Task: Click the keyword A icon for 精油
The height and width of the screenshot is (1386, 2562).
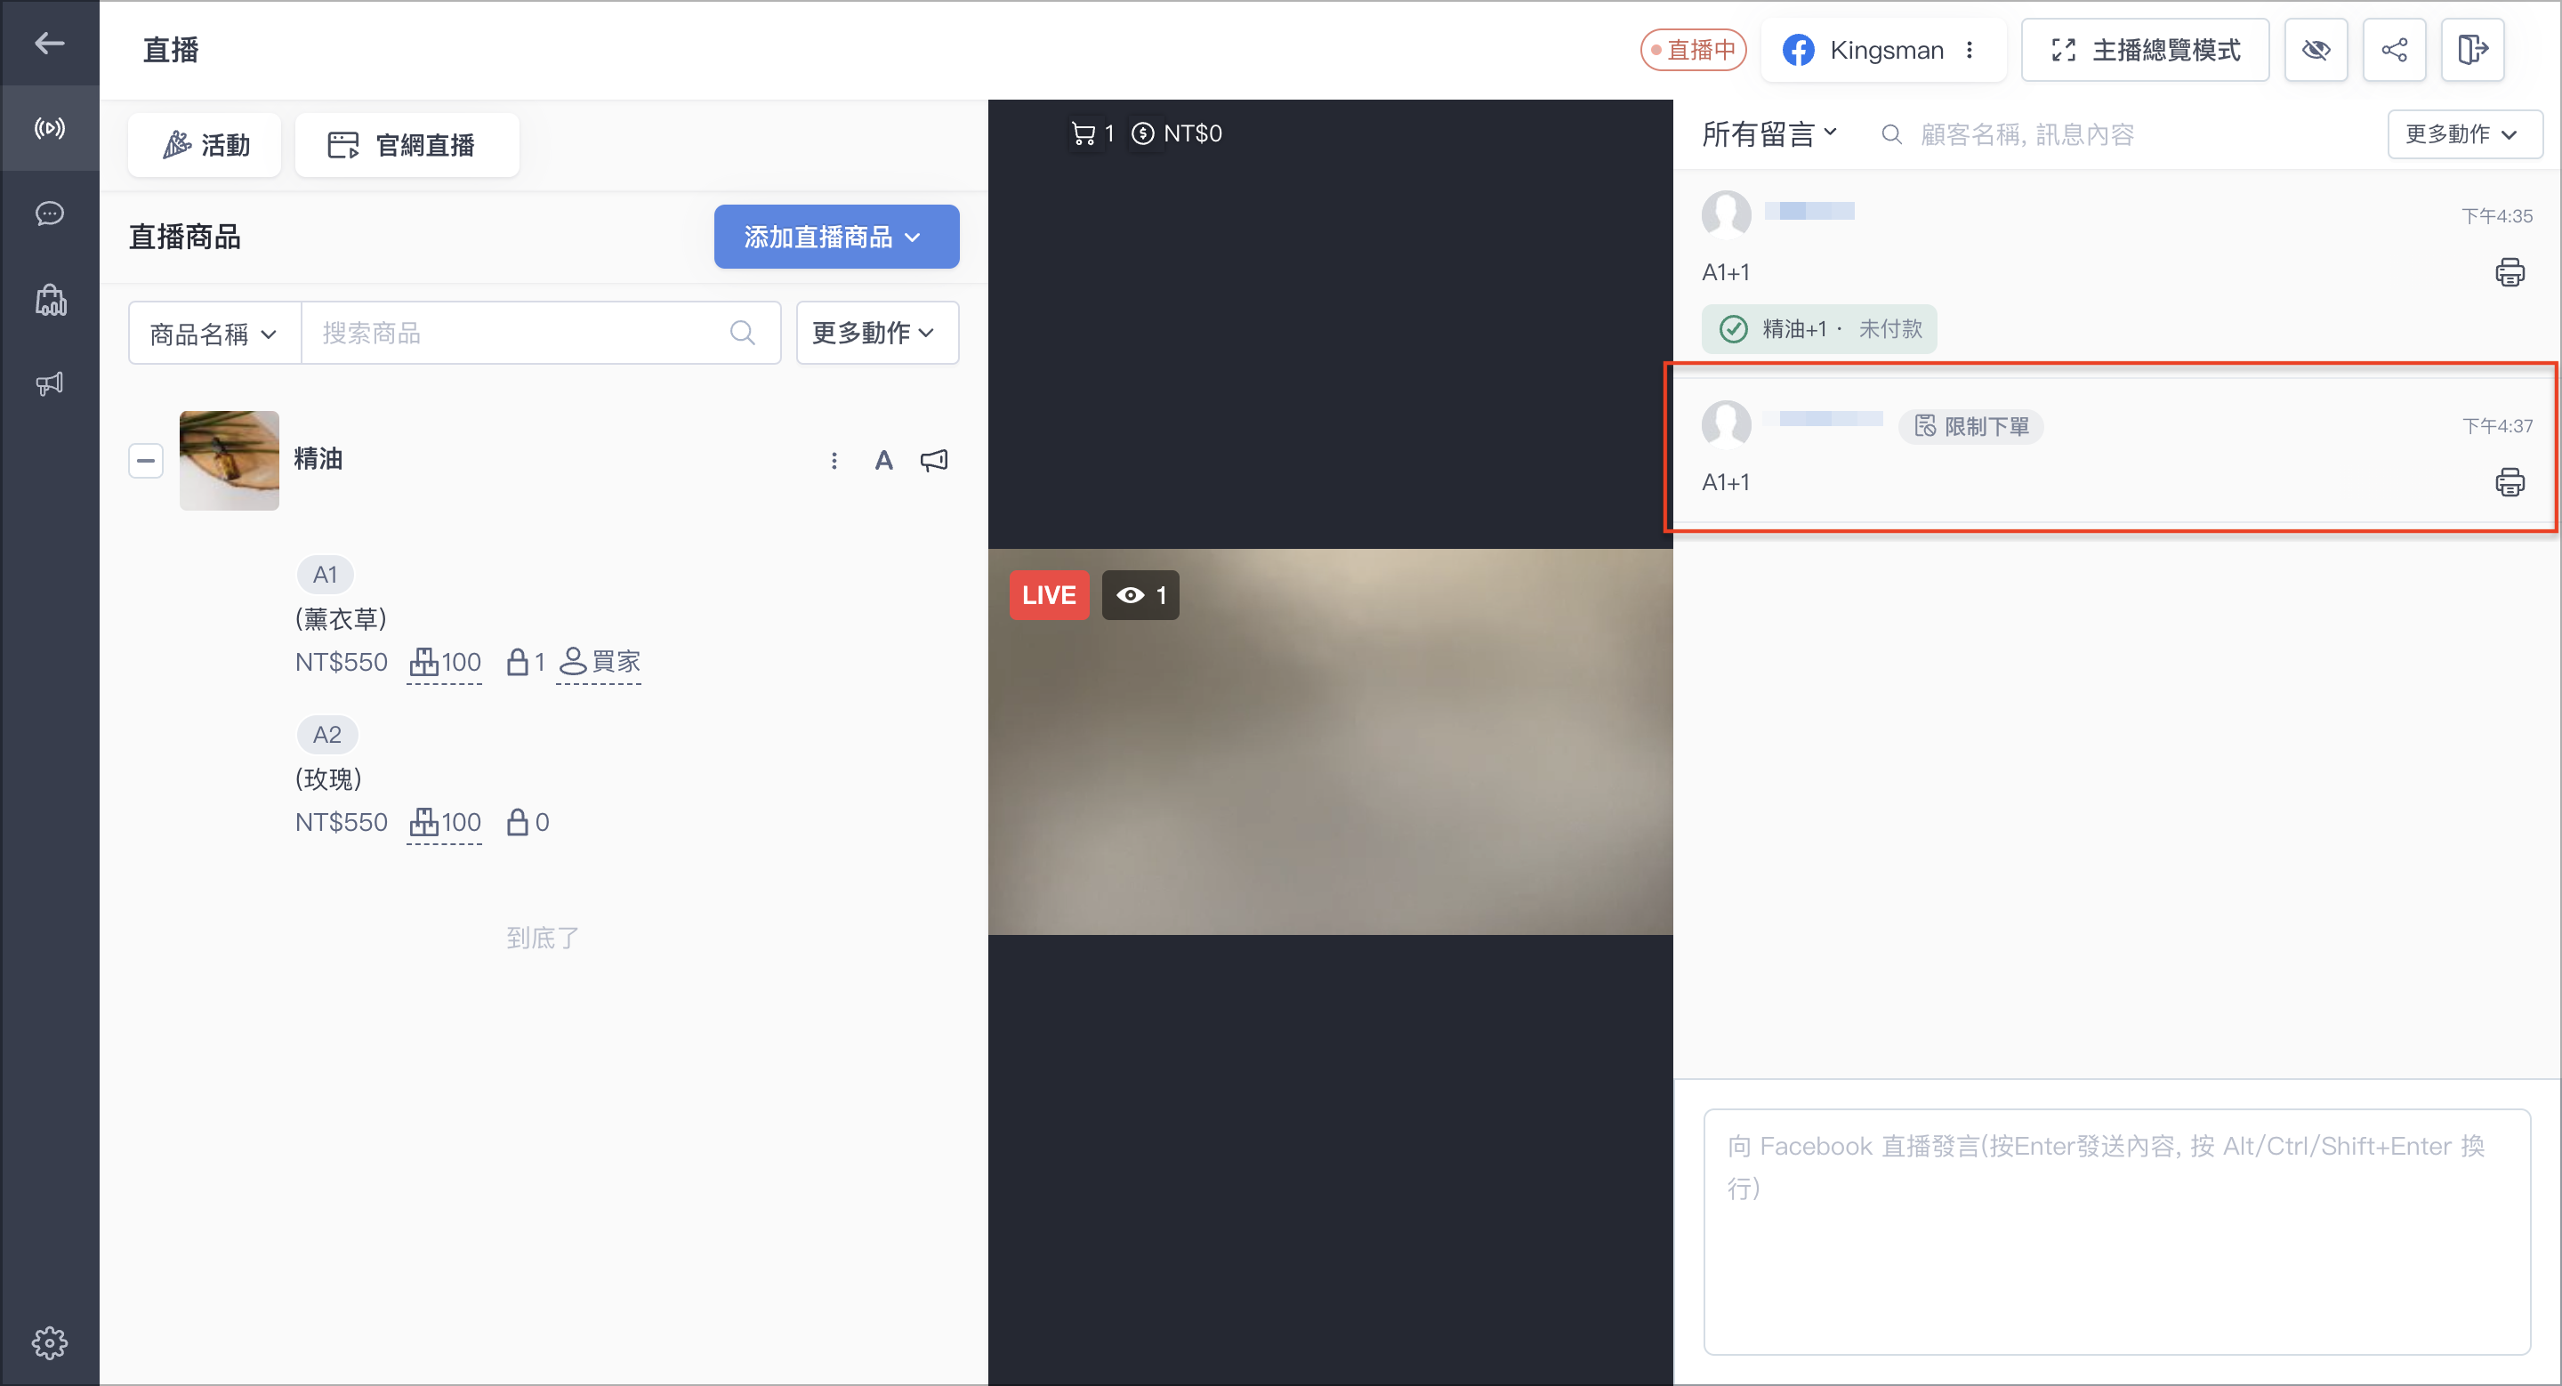Action: [883, 460]
